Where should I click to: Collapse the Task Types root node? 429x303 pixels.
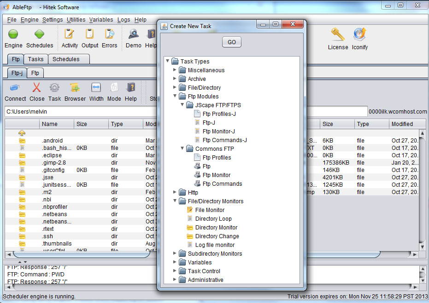click(x=167, y=61)
